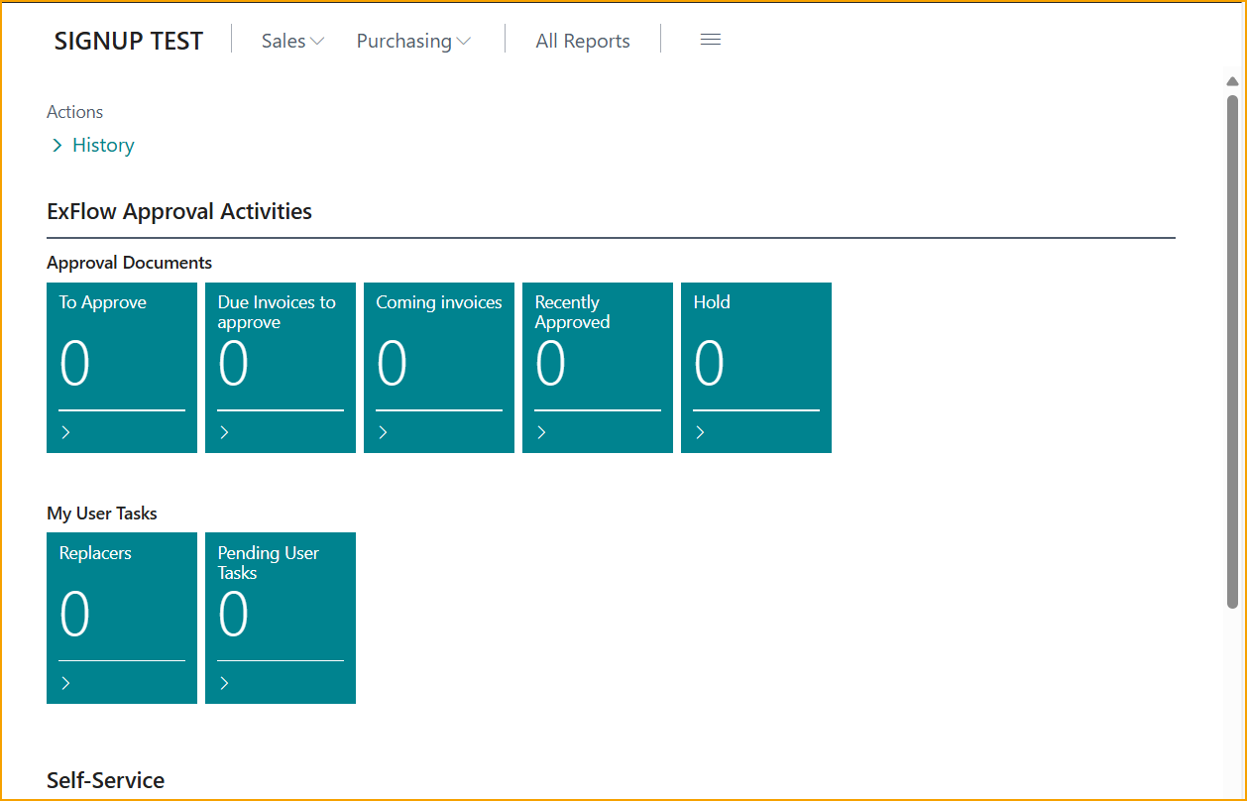Click arrow icon on Replacers tile
The width and height of the screenshot is (1247, 801).
[x=66, y=683]
